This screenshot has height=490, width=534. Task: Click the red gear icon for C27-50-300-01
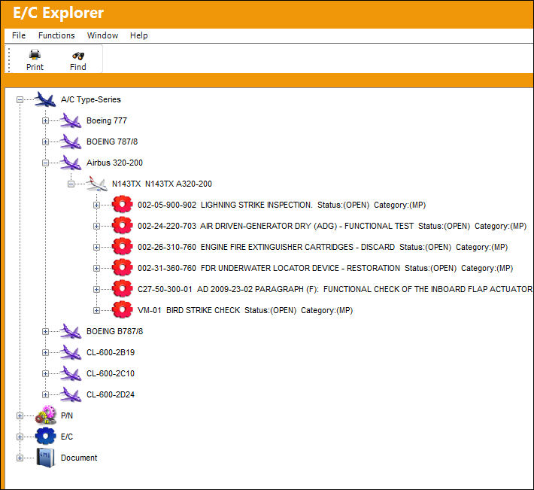click(x=123, y=289)
